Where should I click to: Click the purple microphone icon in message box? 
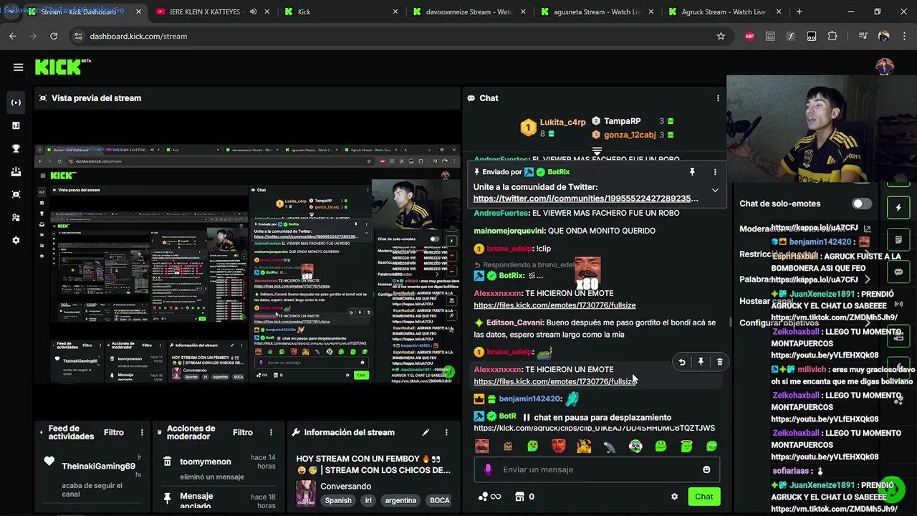tap(488, 469)
